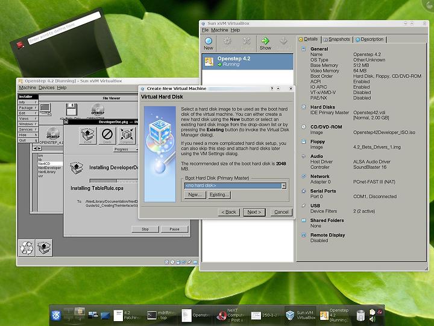Switch to the Description tab
This screenshot has height=326, width=434.
tap(370, 39)
